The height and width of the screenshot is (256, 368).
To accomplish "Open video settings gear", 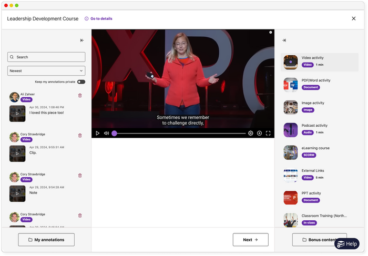I will [251, 134].
